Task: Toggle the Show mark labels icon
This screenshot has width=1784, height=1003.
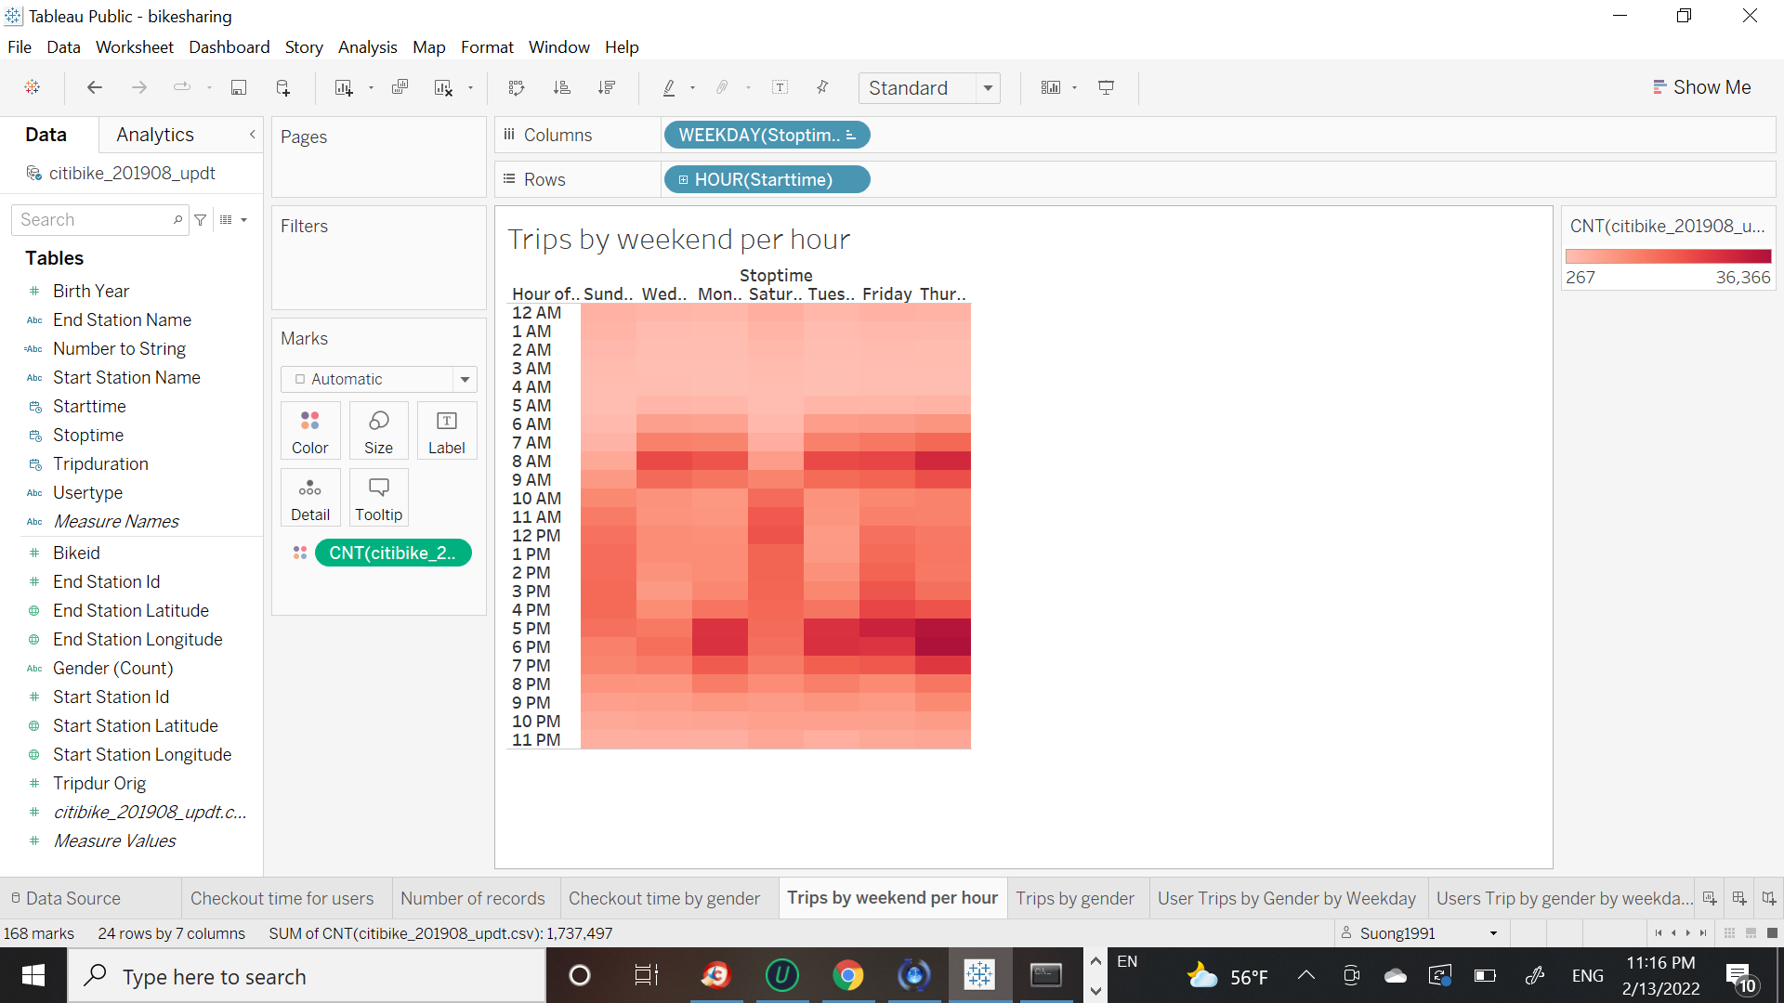Action: point(780,87)
